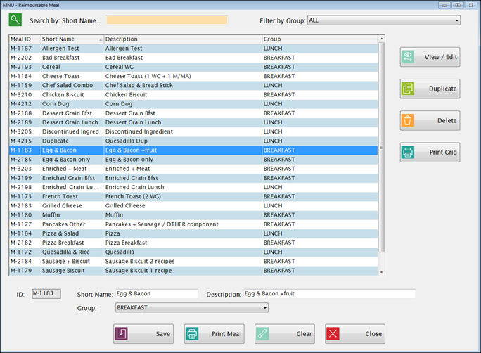Image resolution: width=481 pixels, height=353 pixels.
Task: Select the highlighted Egg & Bacon +fruit cell
Action: (x=183, y=150)
